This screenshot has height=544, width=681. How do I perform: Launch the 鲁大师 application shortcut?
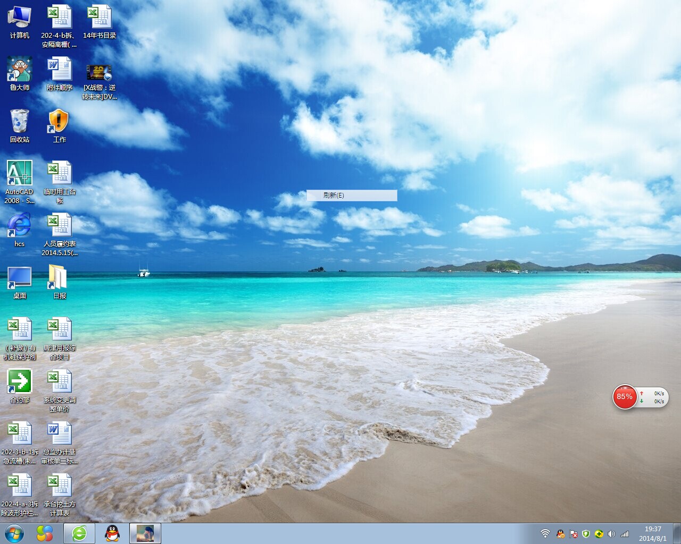tap(20, 74)
